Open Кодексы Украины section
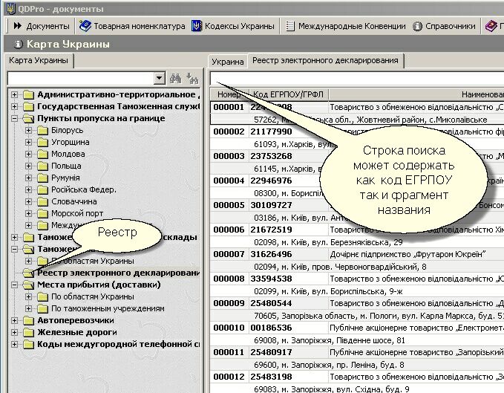 click(x=233, y=26)
